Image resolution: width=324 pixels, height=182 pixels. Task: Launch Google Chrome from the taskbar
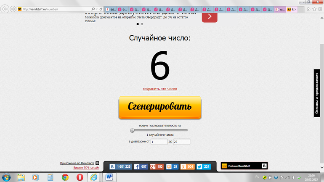65,177
